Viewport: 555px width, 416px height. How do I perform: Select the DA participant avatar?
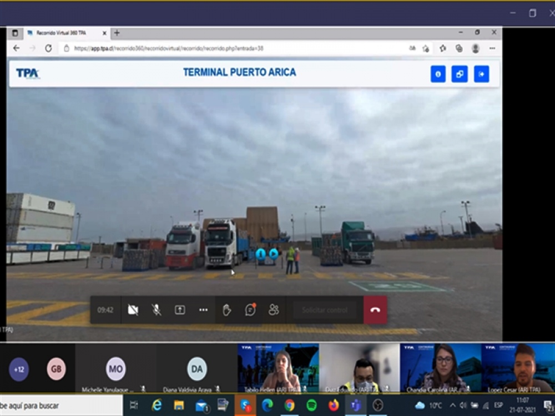pyautogui.click(x=197, y=369)
